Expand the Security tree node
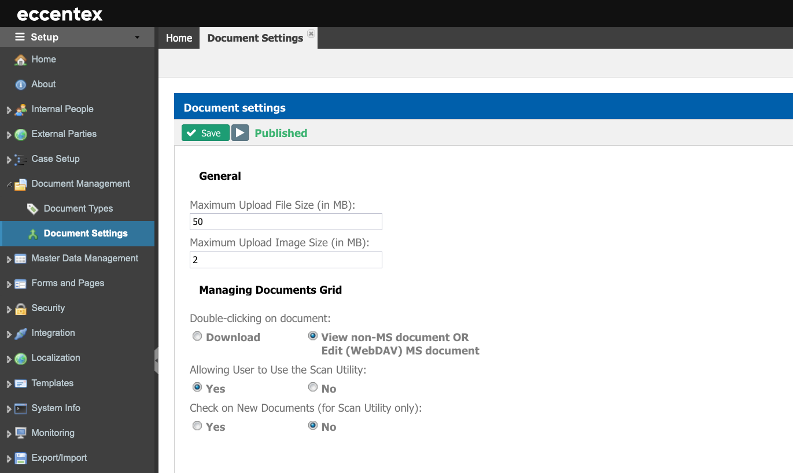Screen dimensions: 793x473 coord(9,309)
